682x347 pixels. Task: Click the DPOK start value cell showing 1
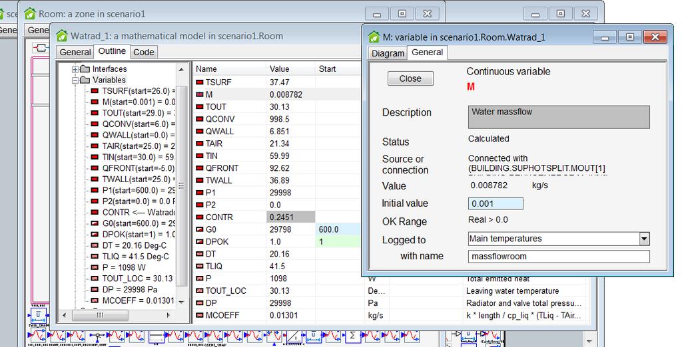(339, 241)
